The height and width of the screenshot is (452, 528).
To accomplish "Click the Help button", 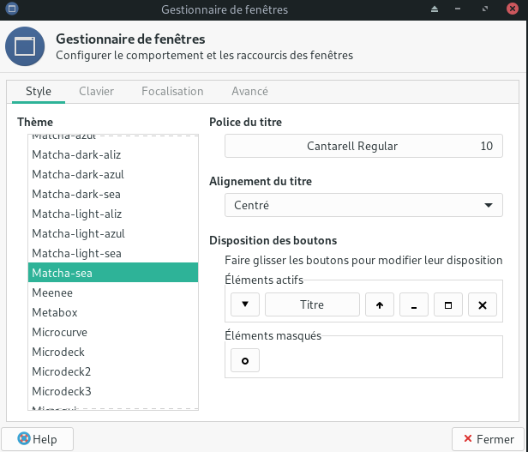I will pyautogui.click(x=38, y=439).
